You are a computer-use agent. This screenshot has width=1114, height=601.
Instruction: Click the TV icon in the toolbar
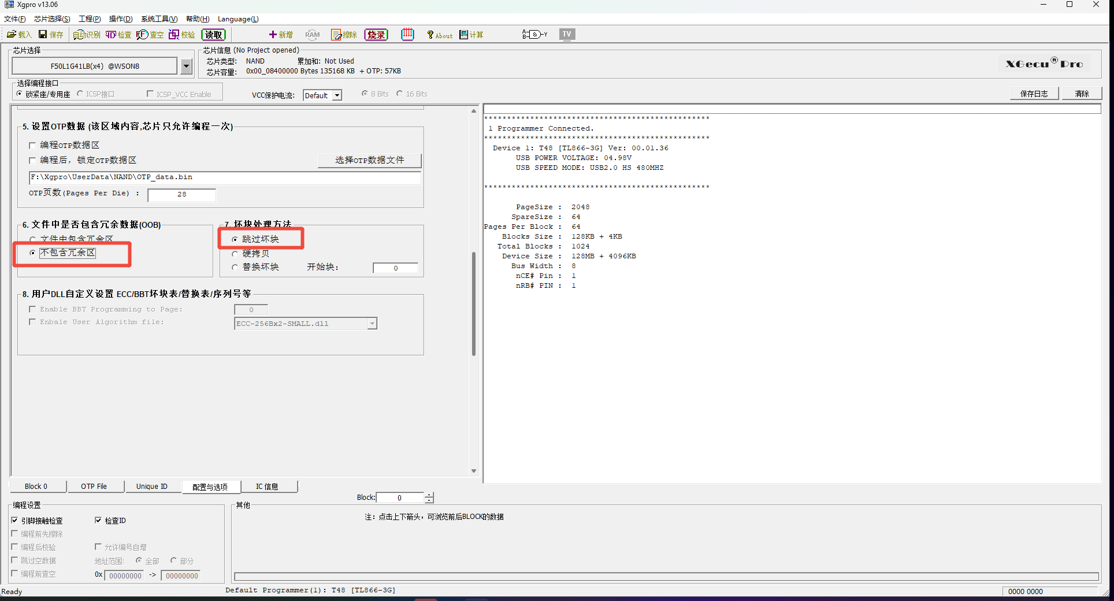point(567,34)
